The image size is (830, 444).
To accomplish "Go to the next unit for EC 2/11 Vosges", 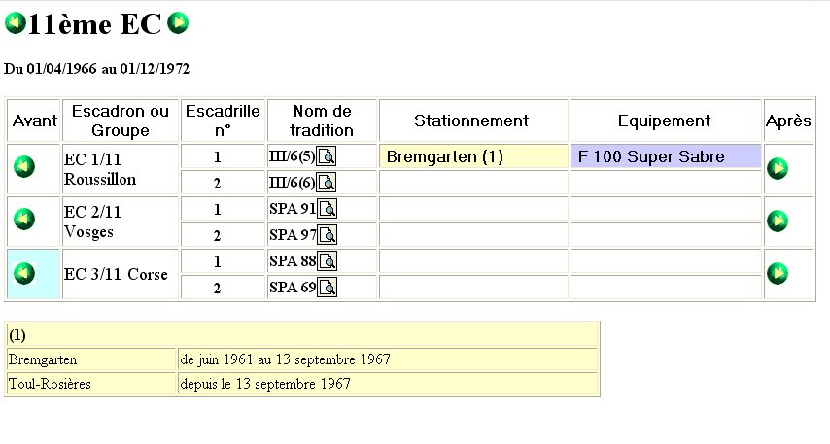I will coord(778,221).
